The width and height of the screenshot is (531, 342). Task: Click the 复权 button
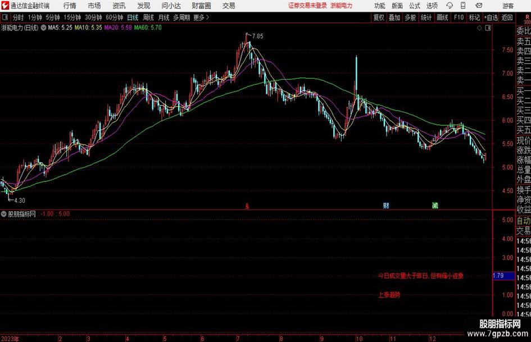379,17
